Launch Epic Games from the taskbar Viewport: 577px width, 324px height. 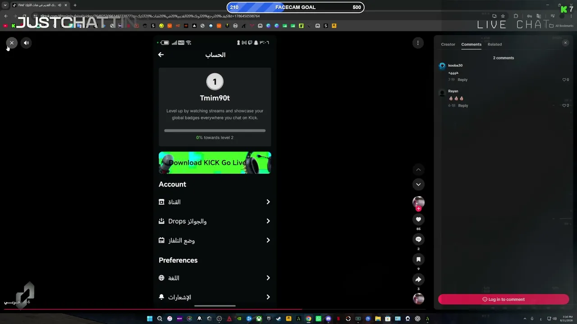(269, 319)
